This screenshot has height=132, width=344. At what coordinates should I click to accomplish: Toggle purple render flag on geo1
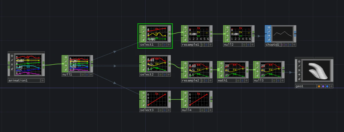click(323, 86)
